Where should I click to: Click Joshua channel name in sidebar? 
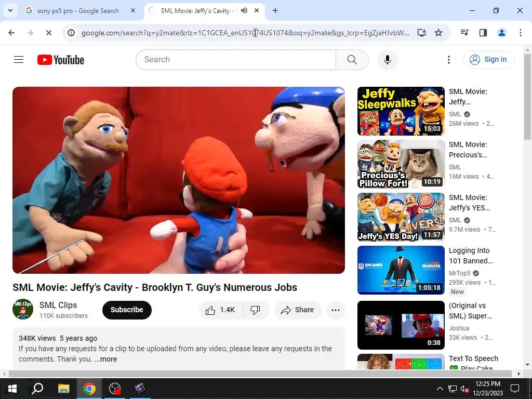459,328
